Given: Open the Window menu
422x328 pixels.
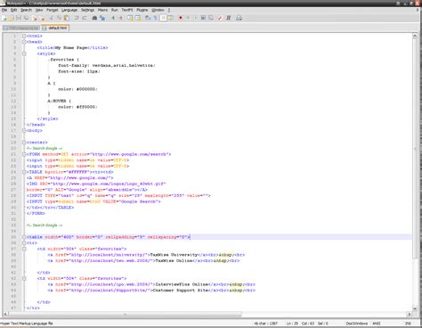Looking at the screenshot, I should tap(158, 10).
